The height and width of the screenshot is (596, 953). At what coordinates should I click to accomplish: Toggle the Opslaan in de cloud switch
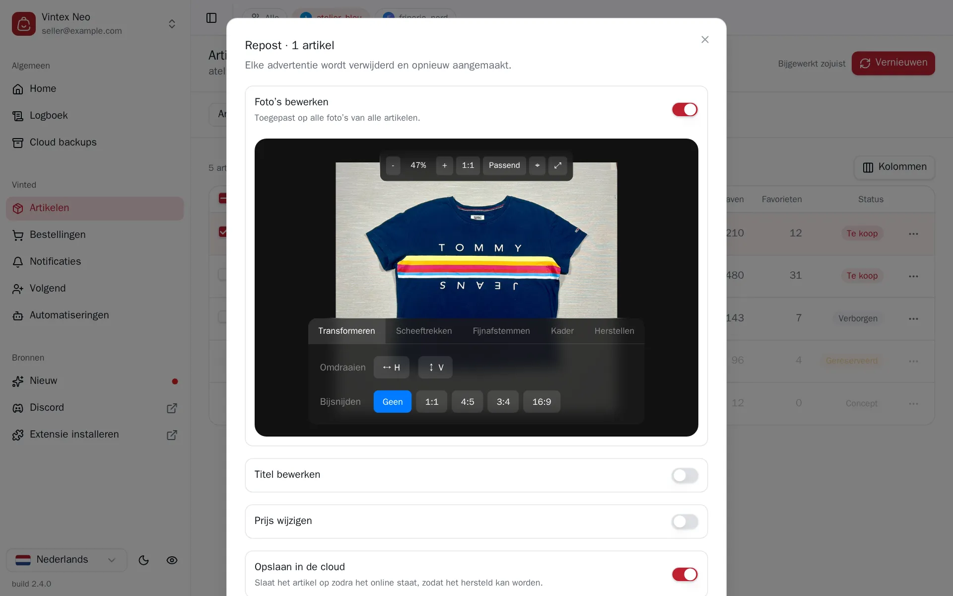684,574
